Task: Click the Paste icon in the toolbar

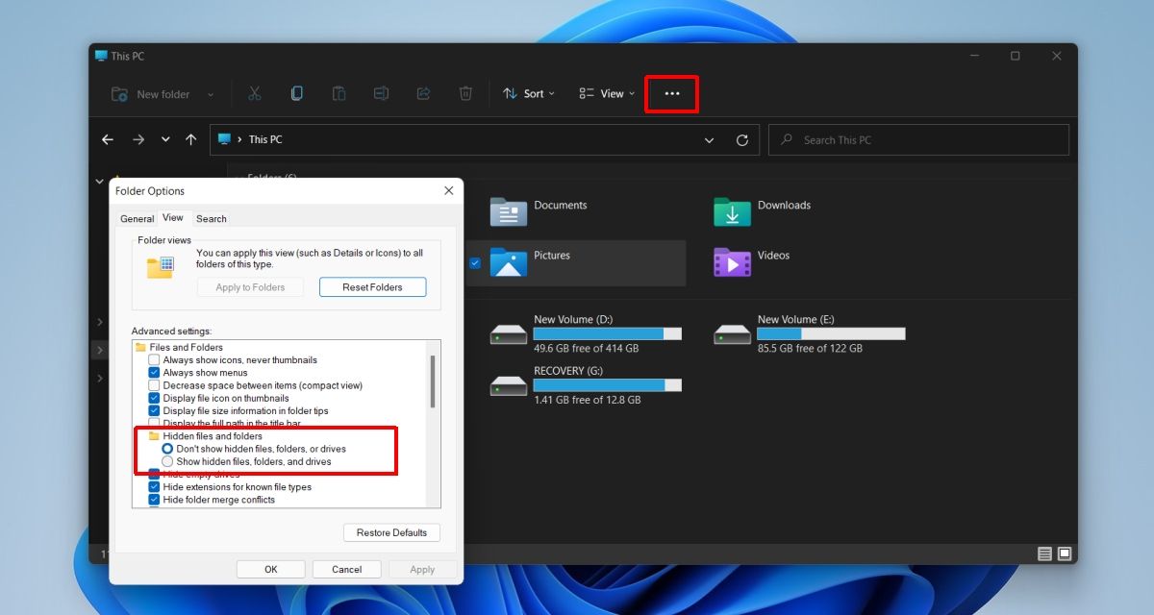Action: click(x=339, y=92)
